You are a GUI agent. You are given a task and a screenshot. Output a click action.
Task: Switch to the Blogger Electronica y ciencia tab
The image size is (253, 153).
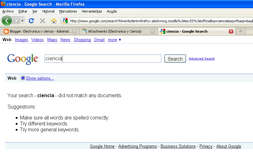[x=40, y=31]
